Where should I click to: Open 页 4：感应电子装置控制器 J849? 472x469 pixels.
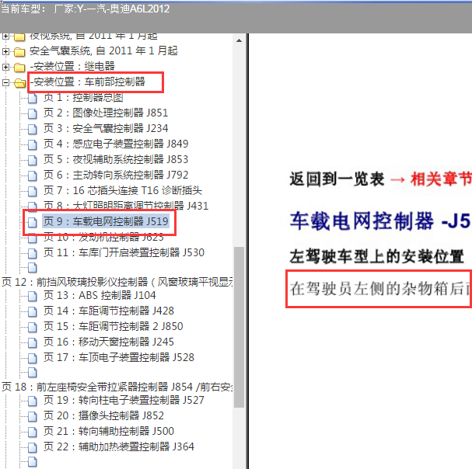pos(116,144)
